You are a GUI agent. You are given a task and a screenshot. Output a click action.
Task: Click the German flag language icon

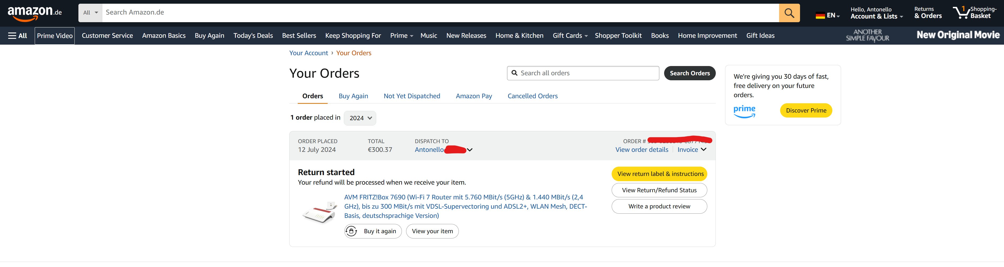pos(820,16)
